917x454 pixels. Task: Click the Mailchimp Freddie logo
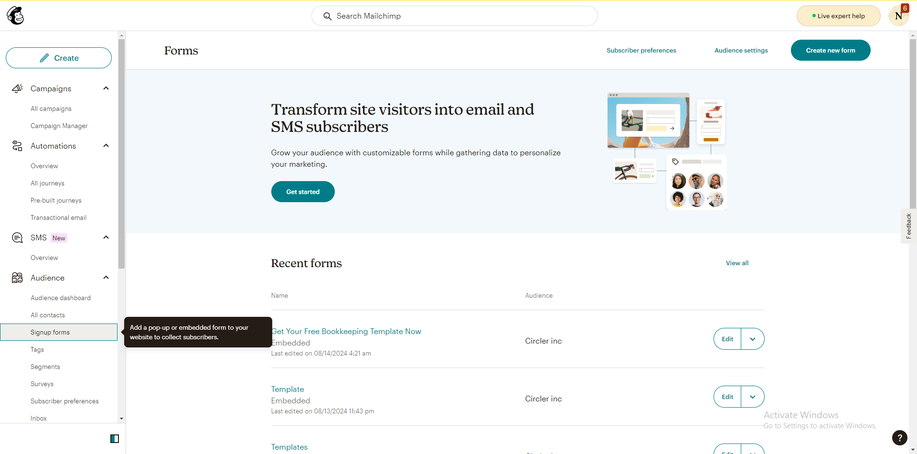[15, 16]
